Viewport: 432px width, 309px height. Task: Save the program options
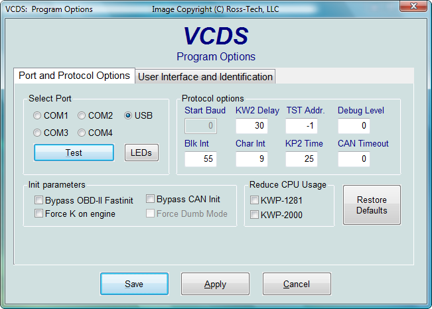134,284
